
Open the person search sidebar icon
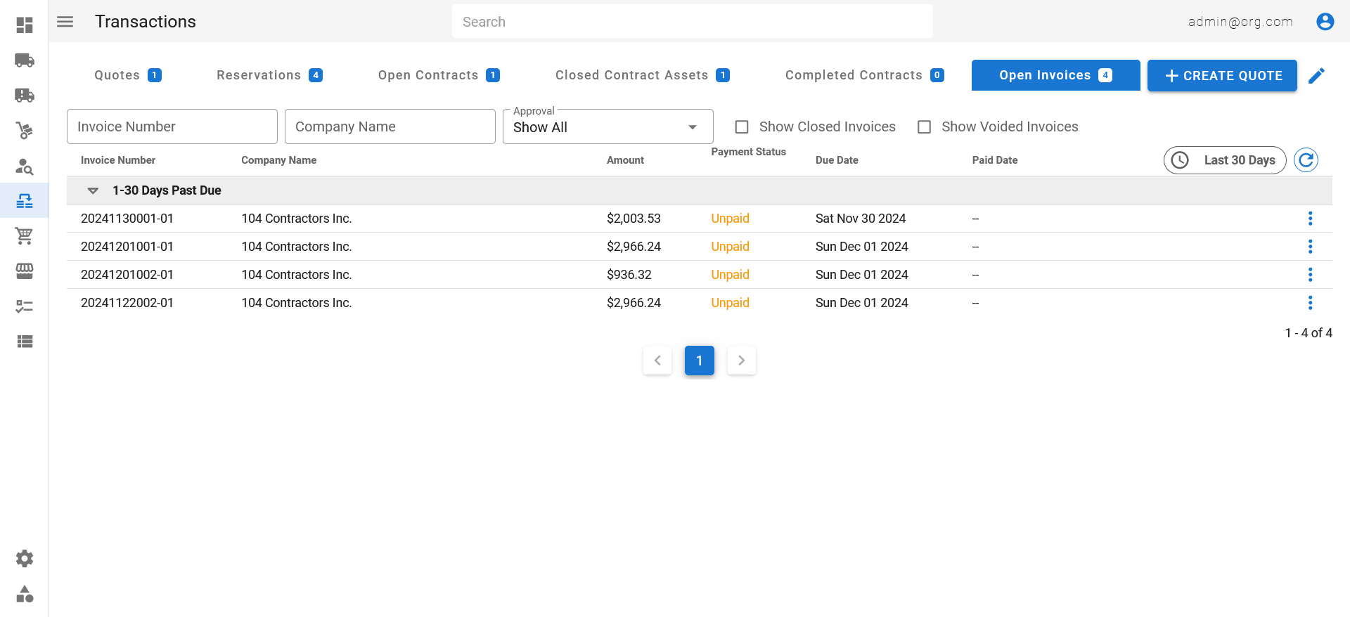point(25,167)
